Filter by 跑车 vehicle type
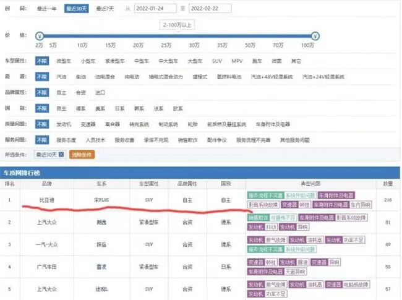402x300 pixels. click(257, 61)
